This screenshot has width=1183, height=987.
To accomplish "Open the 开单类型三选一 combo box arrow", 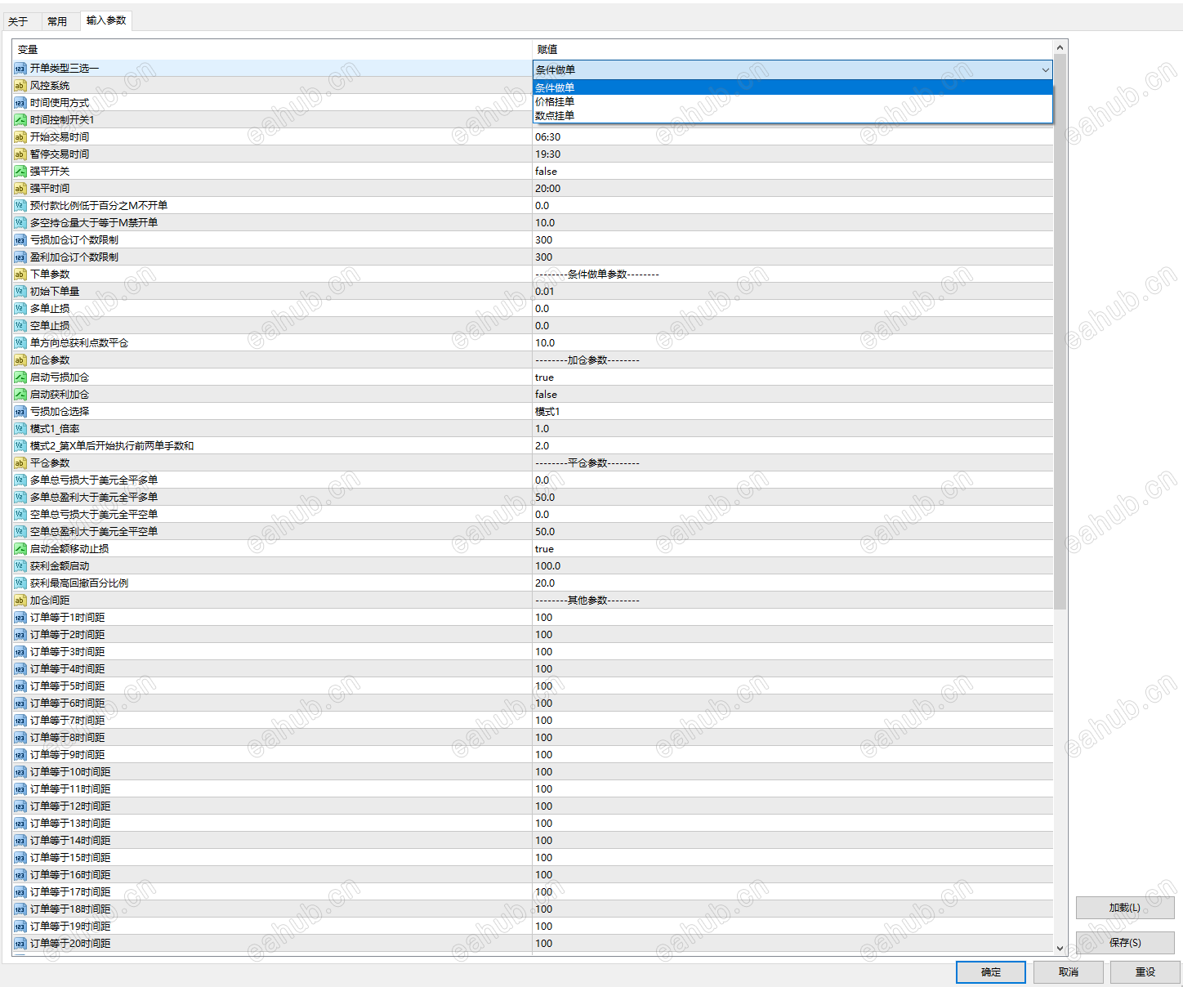I will click(1045, 70).
